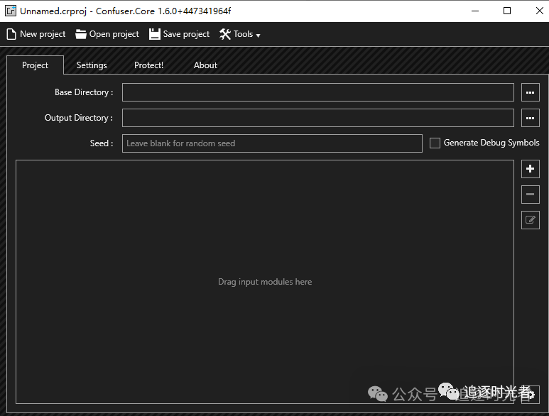Click the edit module pencil icon
549x416 pixels.
tap(530, 220)
